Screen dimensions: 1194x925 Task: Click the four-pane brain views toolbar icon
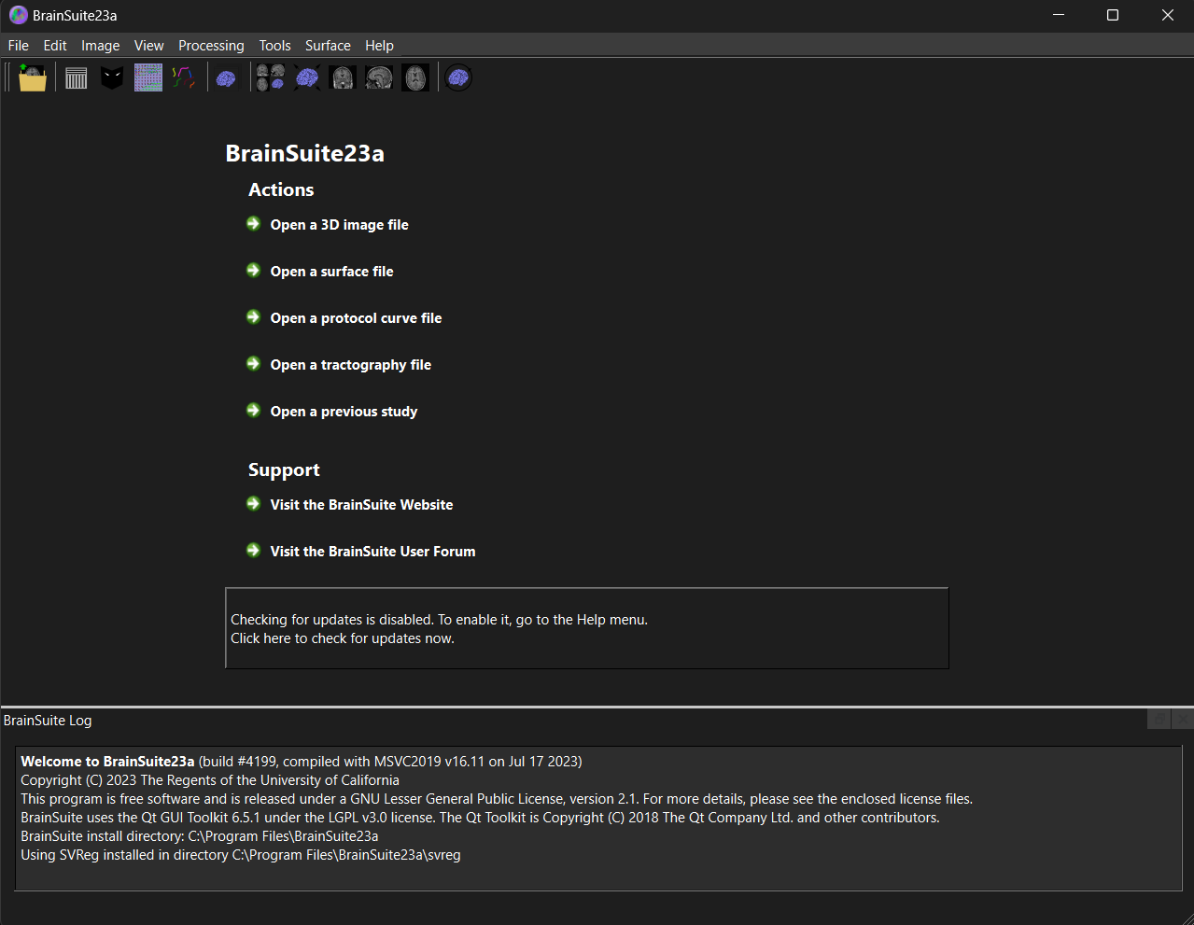[271, 77]
